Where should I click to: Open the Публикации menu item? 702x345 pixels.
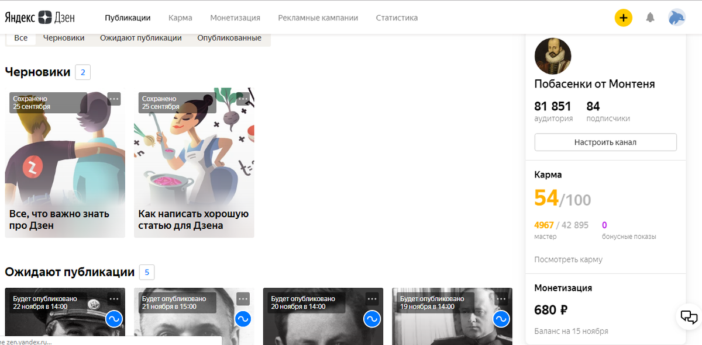point(128,18)
